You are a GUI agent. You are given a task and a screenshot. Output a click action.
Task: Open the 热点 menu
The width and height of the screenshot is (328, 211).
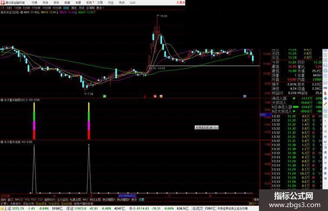(122, 2)
